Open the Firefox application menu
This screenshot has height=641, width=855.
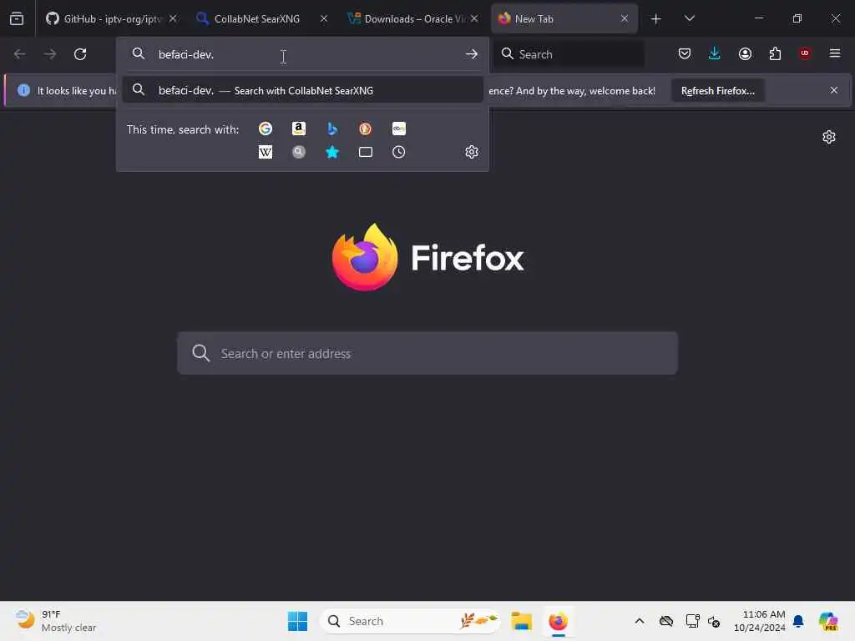pyautogui.click(x=835, y=53)
